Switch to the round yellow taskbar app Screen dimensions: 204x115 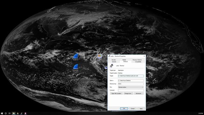point(18,113)
